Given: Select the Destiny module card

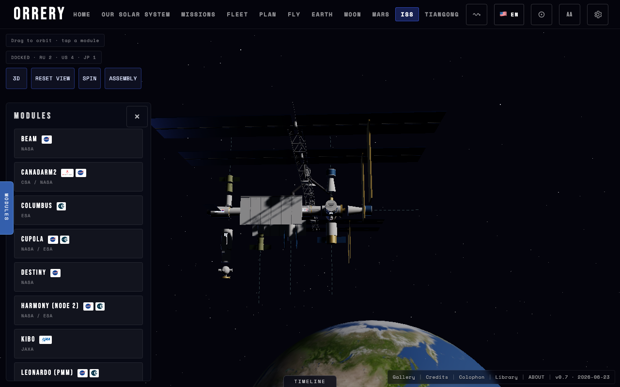Looking at the screenshot, I should point(78,277).
